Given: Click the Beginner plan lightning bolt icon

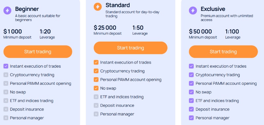Looking at the screenshot, I should pyautogui.click(x=7, y=11).
